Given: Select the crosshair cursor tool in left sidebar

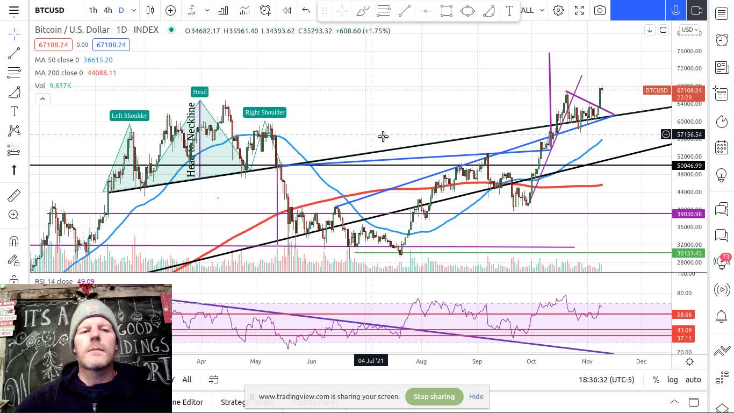Looking at the screenshot, I should click(x=14, y=34).
